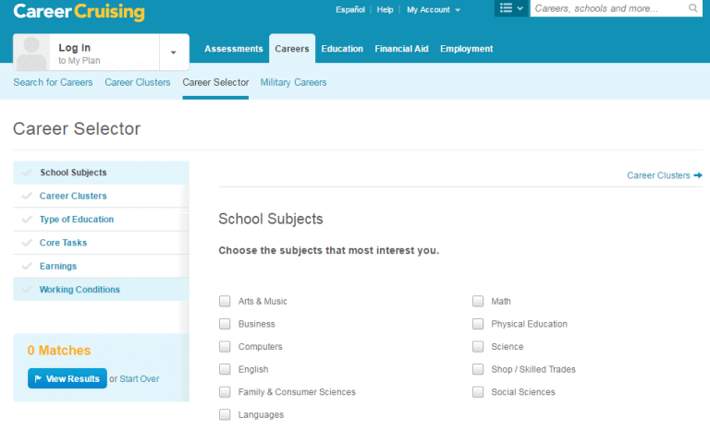This screenshot has width=710, height=442.
Task: Check the Science checkbox
Action: click(x=478, y=346)
